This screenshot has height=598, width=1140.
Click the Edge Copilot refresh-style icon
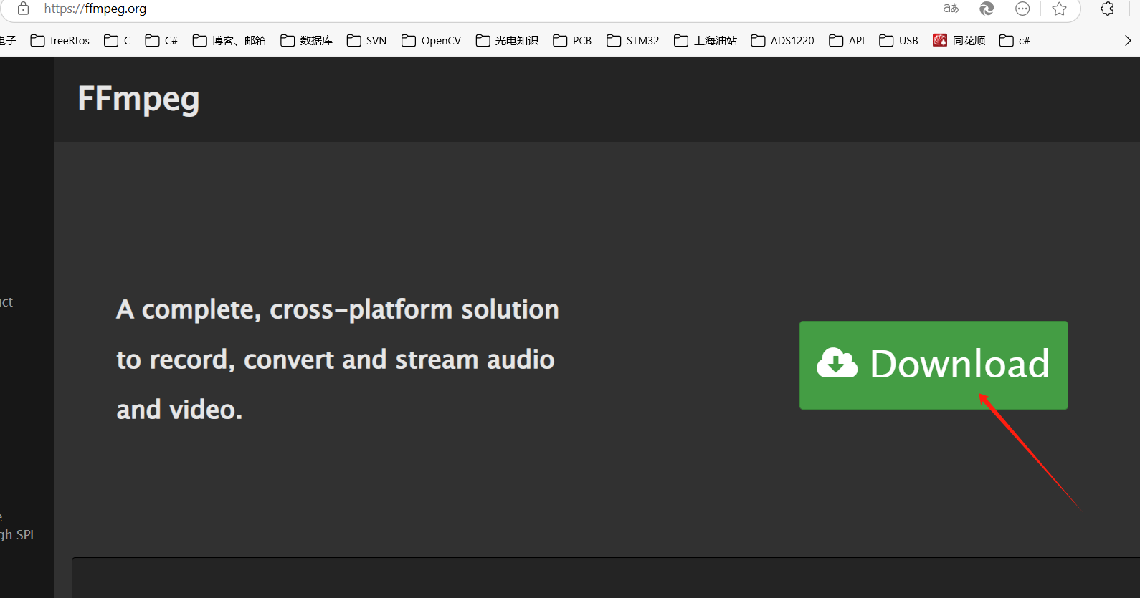coord(987,9)
